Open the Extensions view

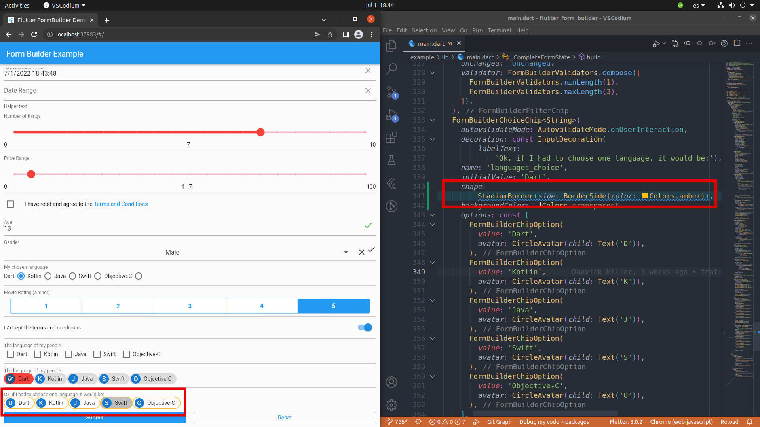(391, 138)
